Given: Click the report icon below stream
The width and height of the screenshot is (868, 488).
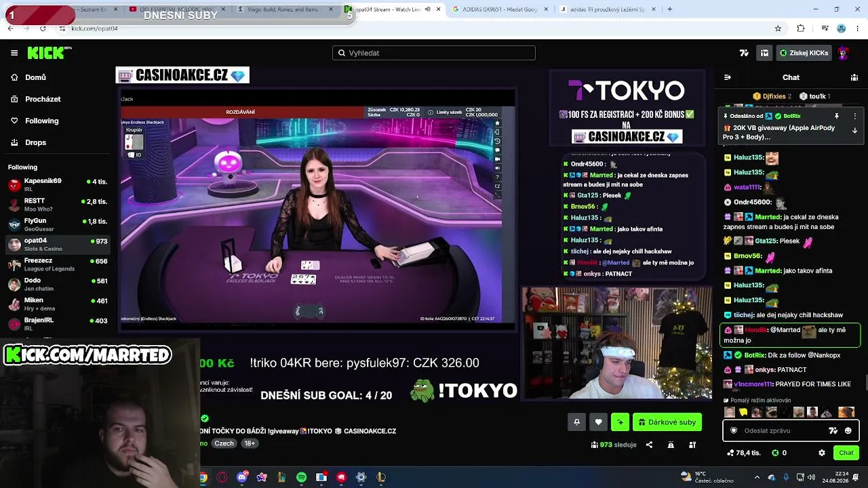Looking at the screenshot, I should (x=671, y=445).
